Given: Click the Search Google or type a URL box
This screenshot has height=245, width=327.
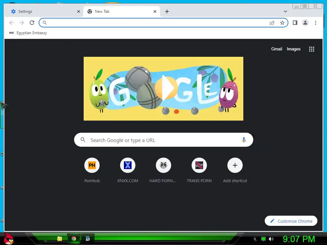Looking at the screenshot, I should point(163,140).
